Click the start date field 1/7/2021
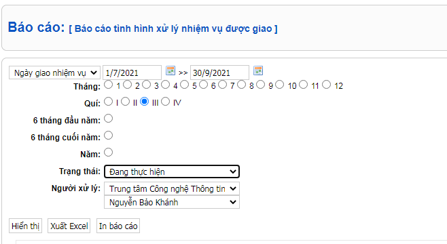The height and width of the screenshot is (244, 447). [x=132, y=73]
